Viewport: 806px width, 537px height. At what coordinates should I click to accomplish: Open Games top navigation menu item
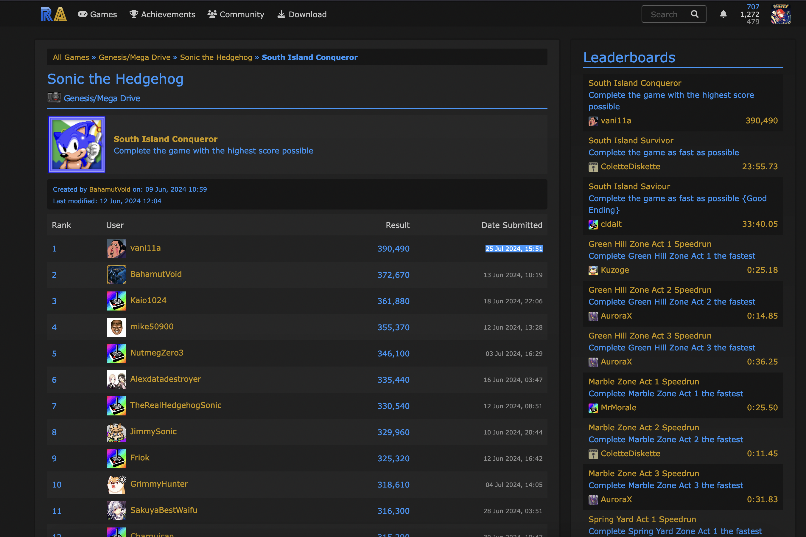coord(98,13)
